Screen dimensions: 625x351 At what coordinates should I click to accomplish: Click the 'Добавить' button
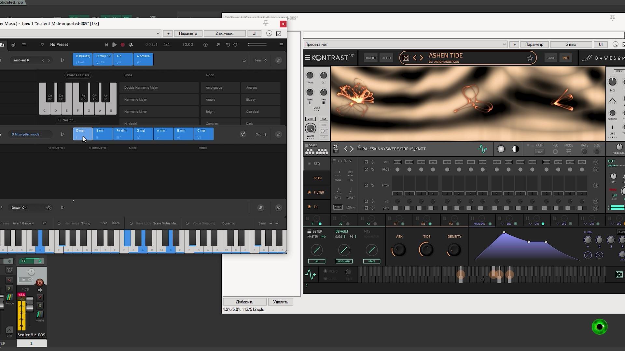[244, 302]
